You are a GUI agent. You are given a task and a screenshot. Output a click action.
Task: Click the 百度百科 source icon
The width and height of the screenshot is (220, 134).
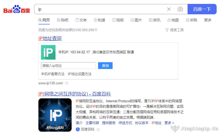78,129
